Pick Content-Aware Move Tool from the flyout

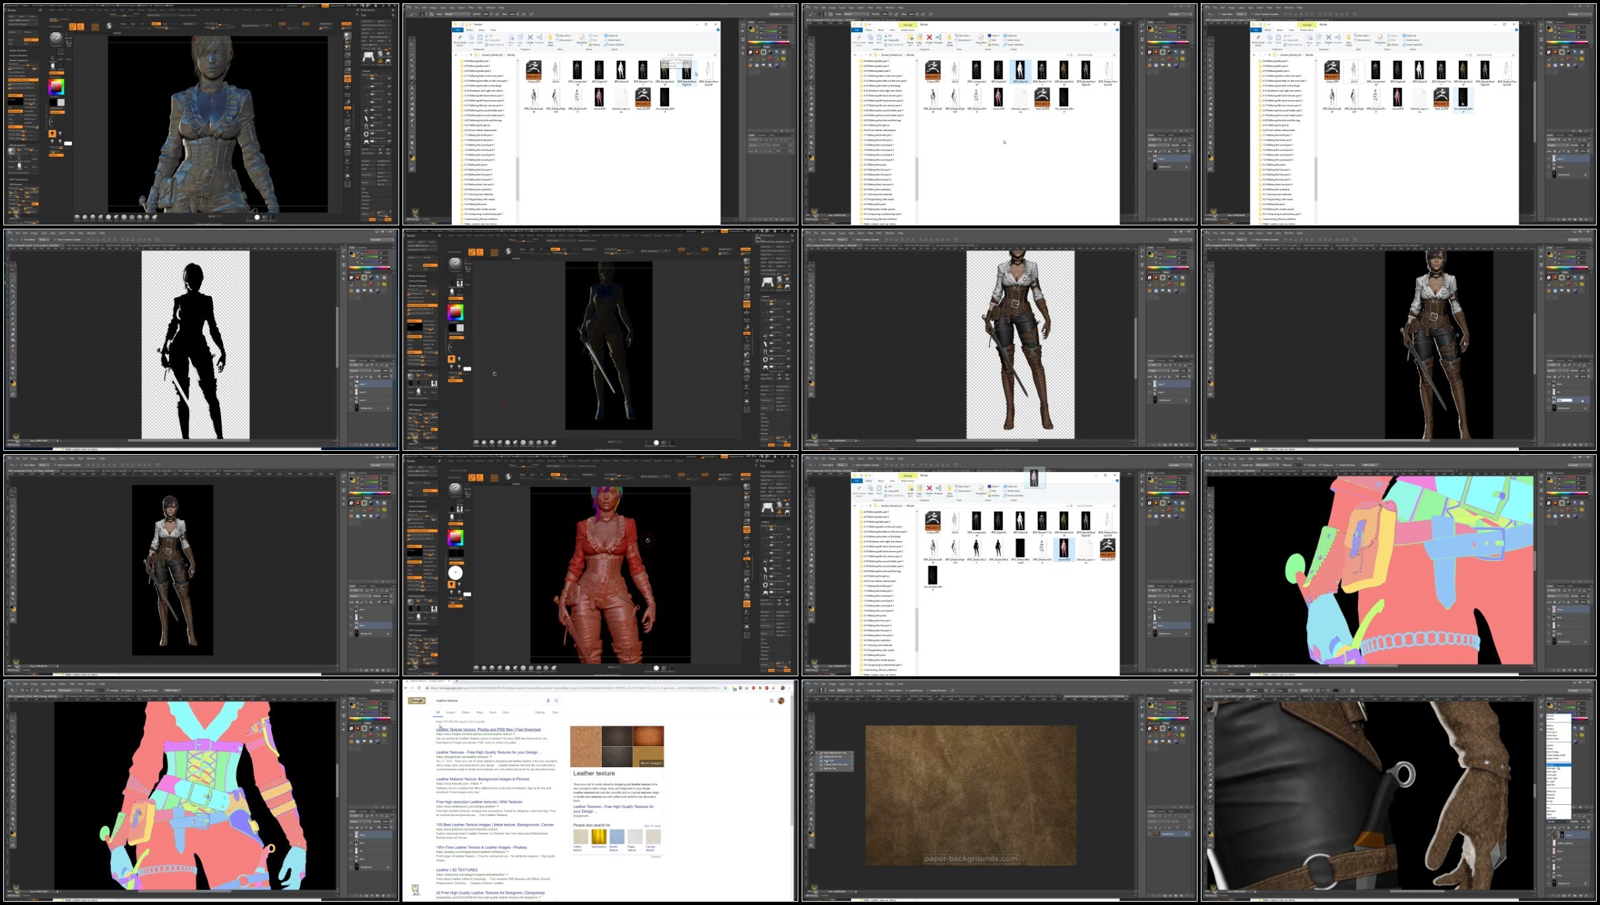point(835,765)
